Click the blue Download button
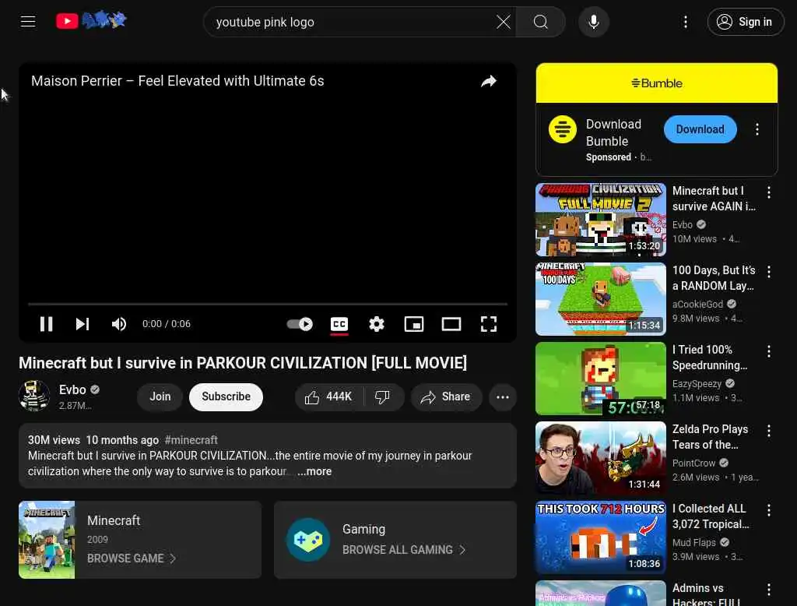797x606 pixels. [x=700, y=129]
